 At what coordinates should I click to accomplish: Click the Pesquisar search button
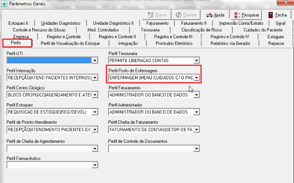246,15
